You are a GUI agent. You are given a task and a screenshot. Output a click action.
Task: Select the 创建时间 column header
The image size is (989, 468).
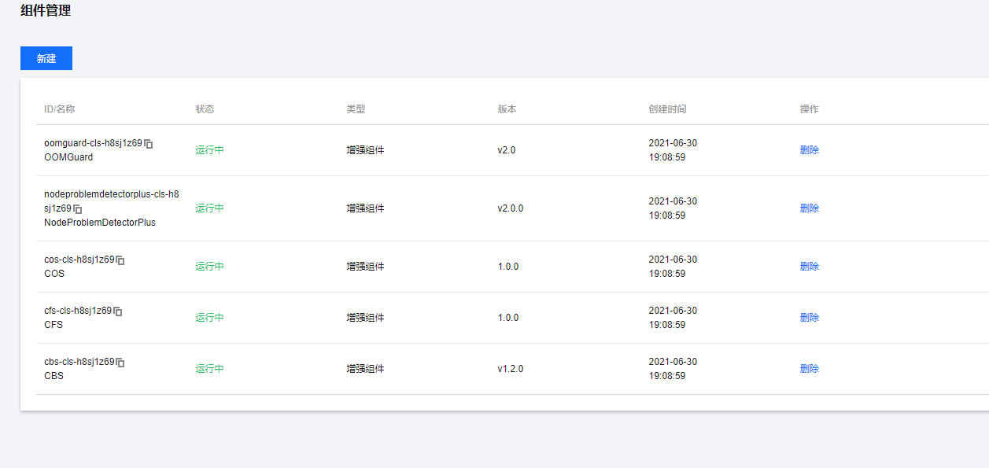click(x=667, y=109)
